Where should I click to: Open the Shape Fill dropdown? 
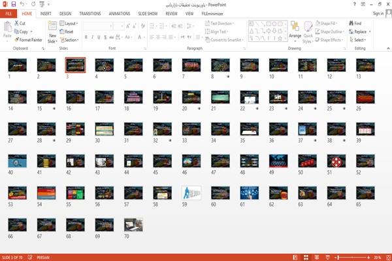click(326, 24)
